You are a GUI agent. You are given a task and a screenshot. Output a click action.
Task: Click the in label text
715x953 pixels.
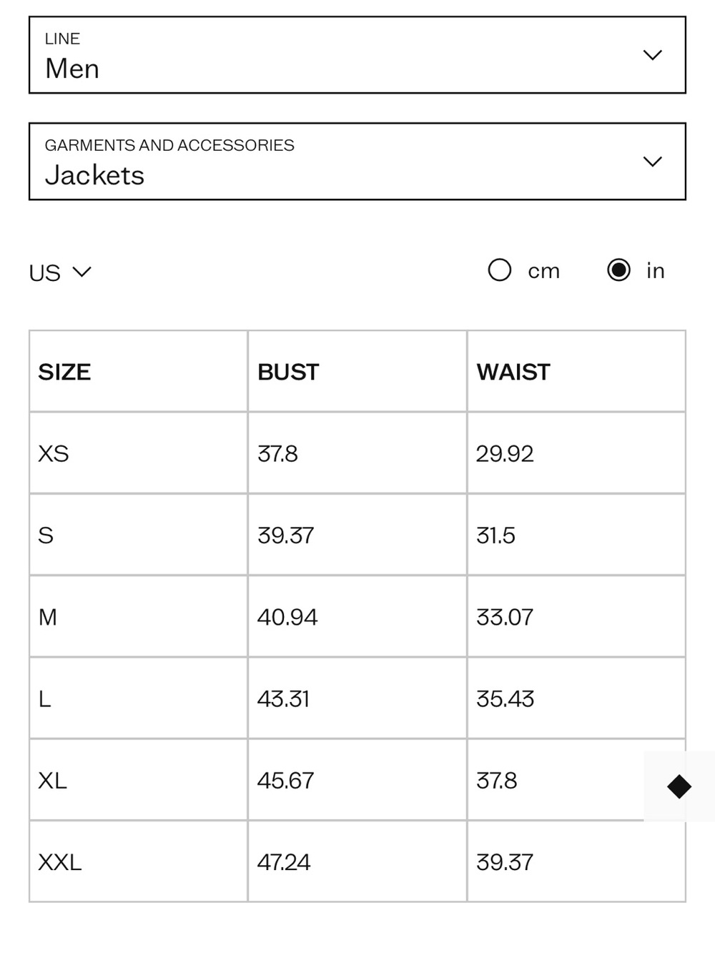656,271
